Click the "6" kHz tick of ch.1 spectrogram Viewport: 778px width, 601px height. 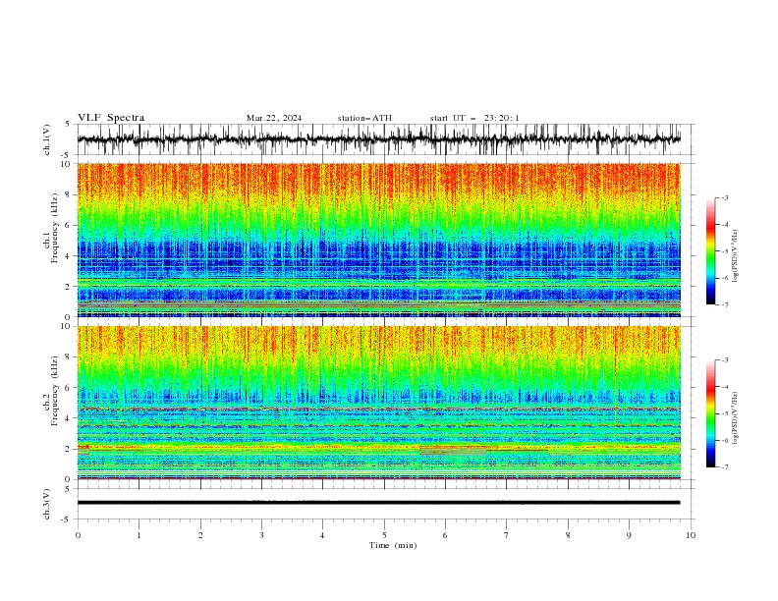point(70,225)
